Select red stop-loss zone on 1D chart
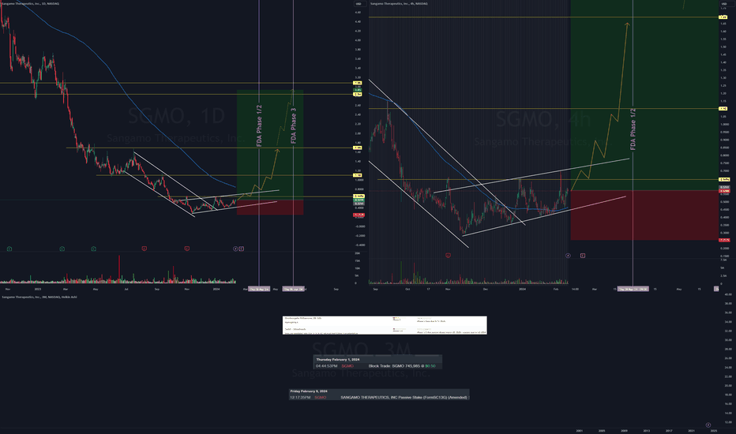The image size is (736, 434). (270, 208)
